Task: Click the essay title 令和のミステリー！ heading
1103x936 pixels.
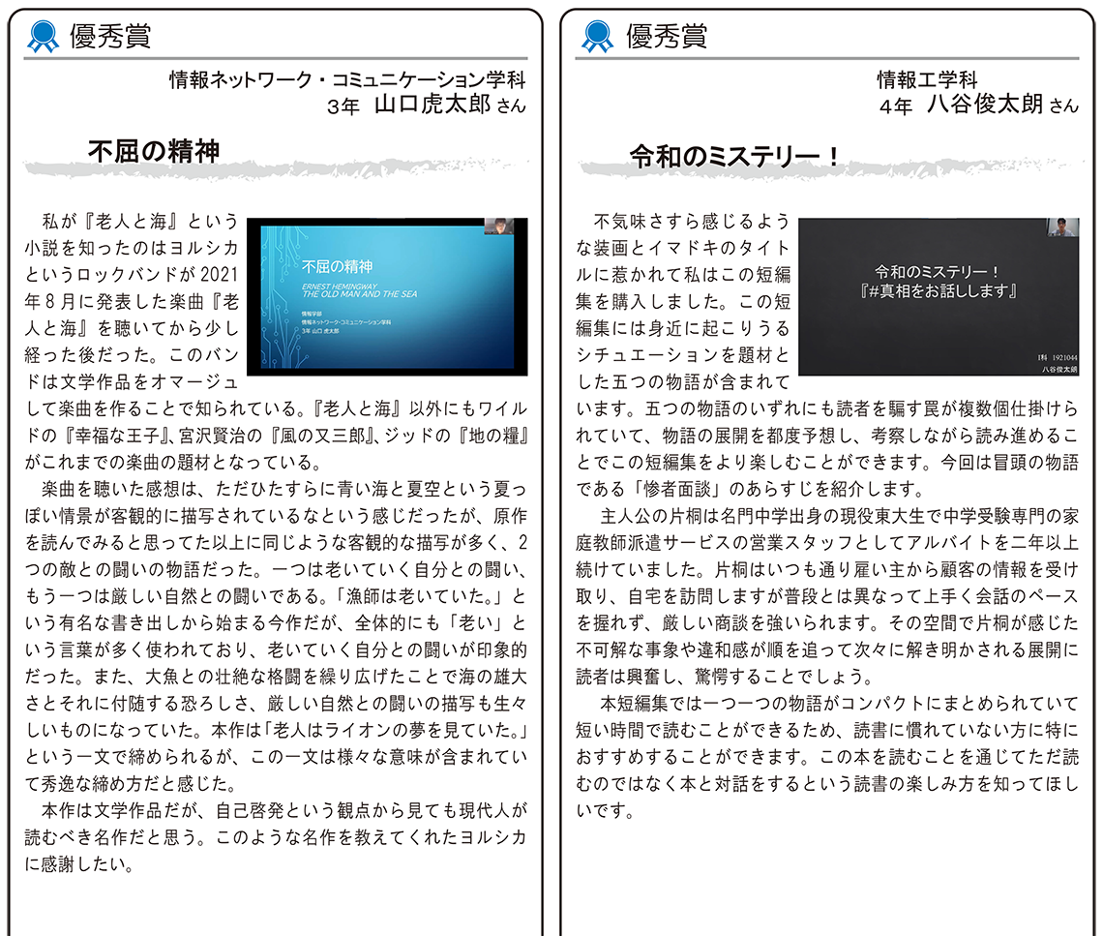Action: tap(735, 156)
